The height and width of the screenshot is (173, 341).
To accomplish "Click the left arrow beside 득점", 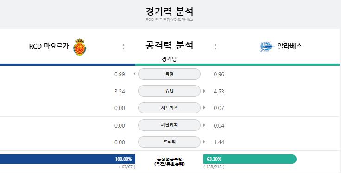I will [134, 74].
